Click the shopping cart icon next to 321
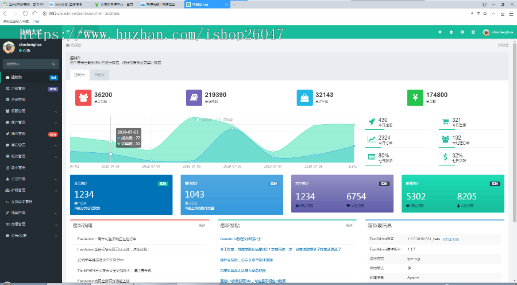The height and width of the screenshot is (285, 517). tap(445, 122)
